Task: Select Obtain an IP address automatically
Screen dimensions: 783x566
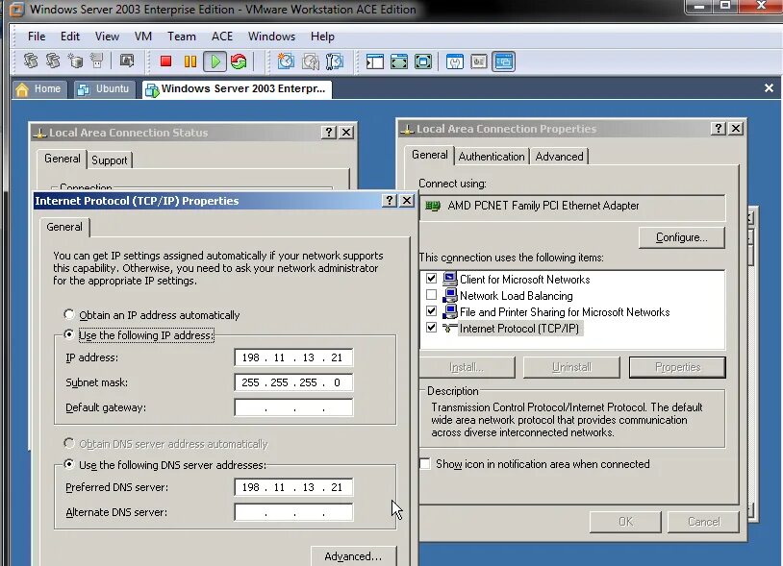Action: point(69,314)
